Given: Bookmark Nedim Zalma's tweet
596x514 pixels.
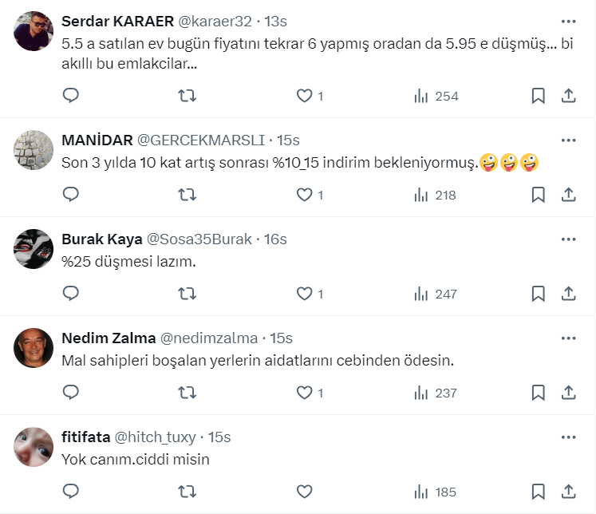Looking at the screenshot, I should (539, 393).
